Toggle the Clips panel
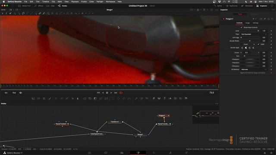 [x=50, y=6]
